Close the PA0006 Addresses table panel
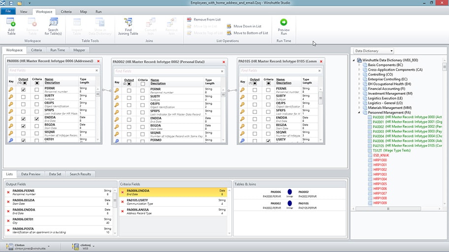Screen dimensions: 449x252 point(98,61)
